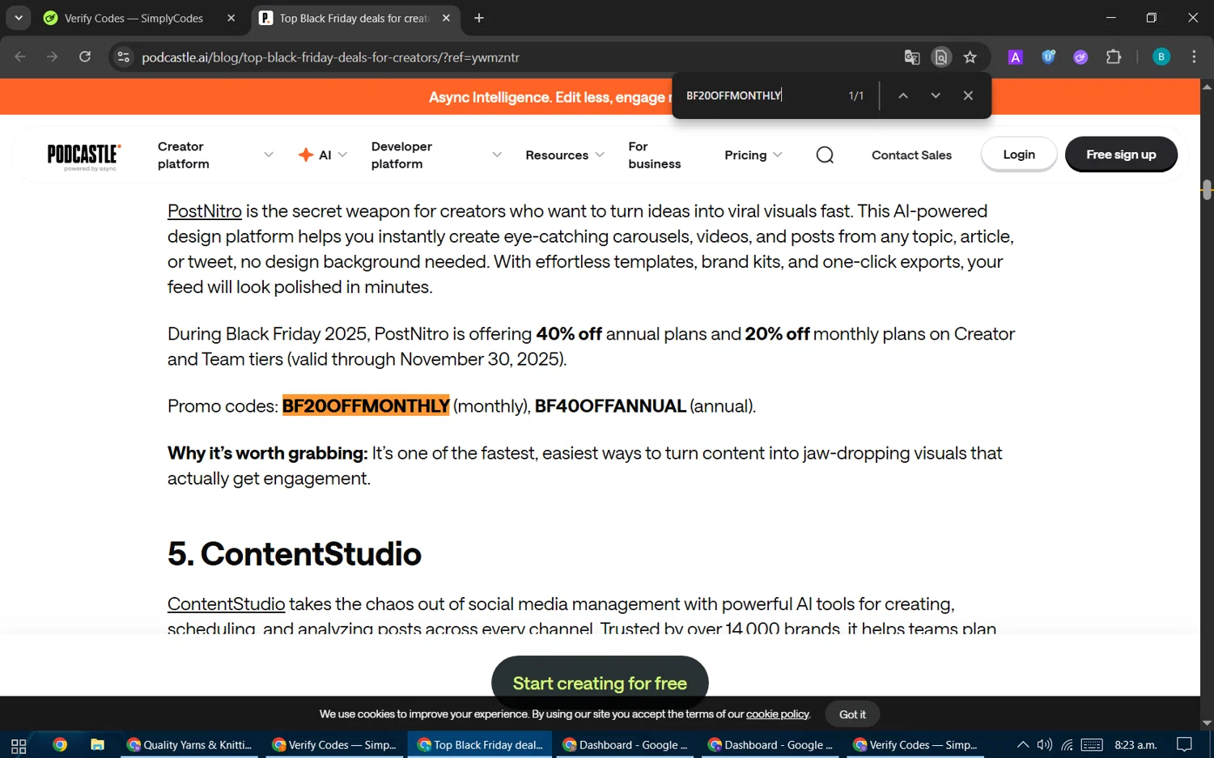Expand the AI menu
This screenshot has height=758, width=1214.
(323, 155)
